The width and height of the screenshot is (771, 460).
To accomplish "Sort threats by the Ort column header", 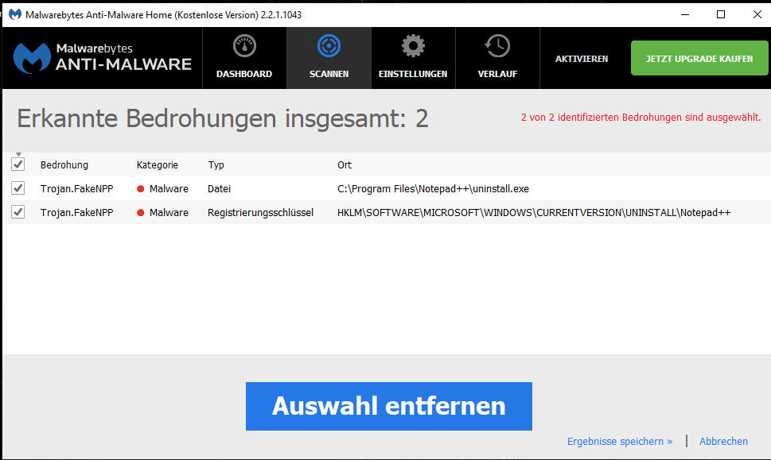I will pyautogui.click(x=344, y=164).
